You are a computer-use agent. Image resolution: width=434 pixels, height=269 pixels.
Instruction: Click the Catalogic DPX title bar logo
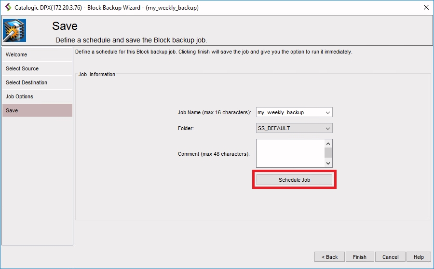click(8, 8)
